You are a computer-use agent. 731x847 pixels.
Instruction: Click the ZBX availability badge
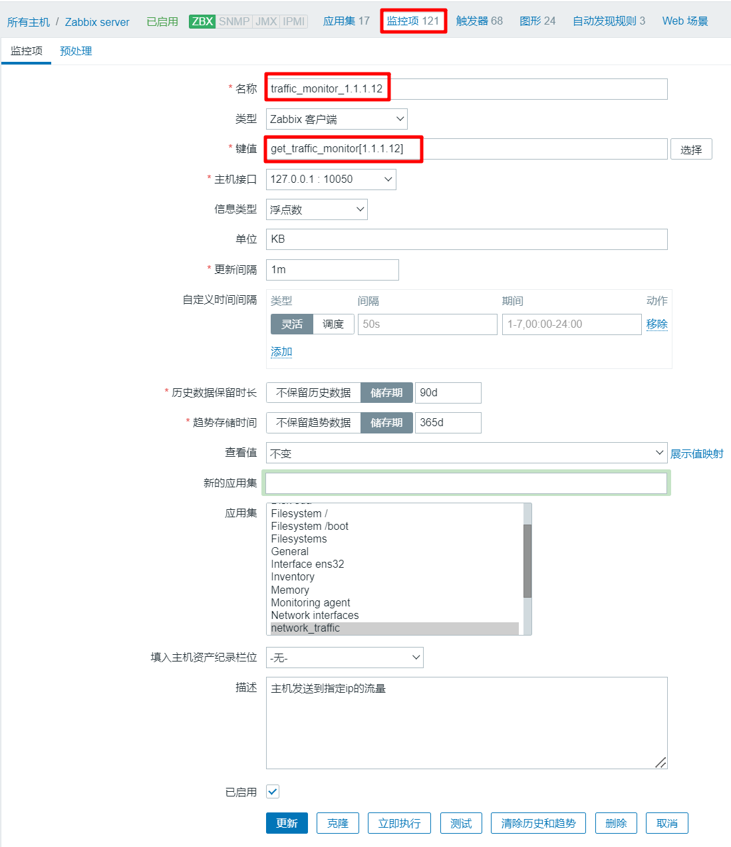(202, 21)
